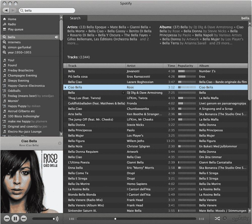Skip to the next track
Image resolution: width=252 pixels, height=224 pixels.
(23, 218)
